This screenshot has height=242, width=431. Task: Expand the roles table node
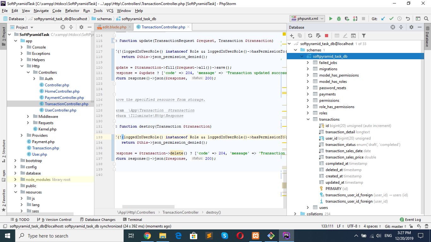(x=308, y=113)
